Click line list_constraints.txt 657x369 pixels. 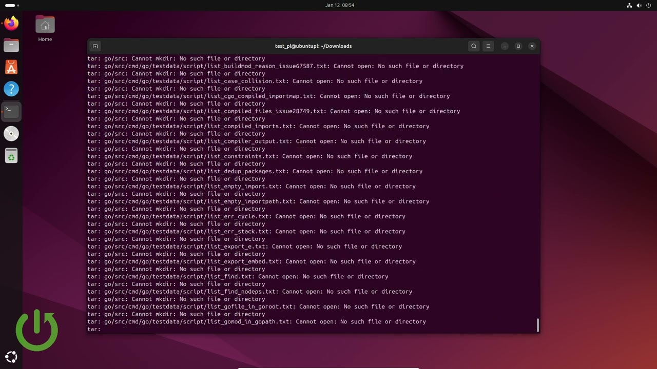tap(250, 156)
